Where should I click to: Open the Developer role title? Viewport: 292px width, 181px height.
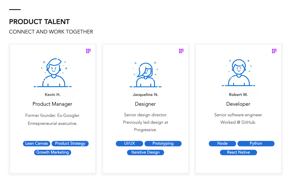pos(238,104)
